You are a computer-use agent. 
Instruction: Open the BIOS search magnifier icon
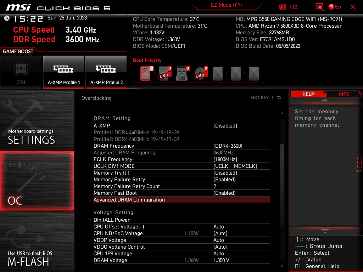tap(320, 7)
